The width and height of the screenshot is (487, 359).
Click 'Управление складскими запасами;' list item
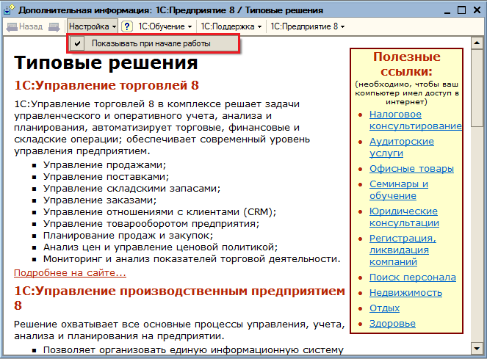click(x=131, y=189)
